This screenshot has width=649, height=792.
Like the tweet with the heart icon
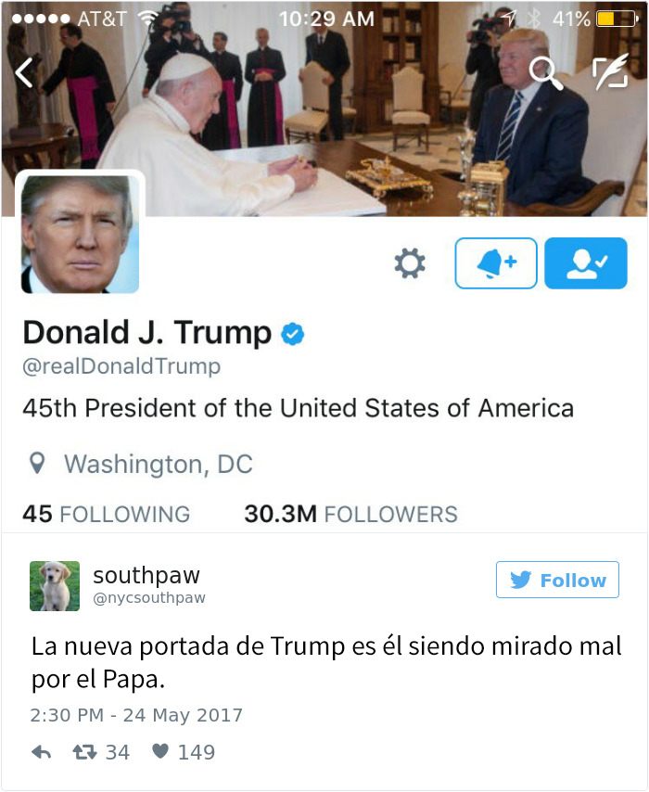click(x=160, y=751)
